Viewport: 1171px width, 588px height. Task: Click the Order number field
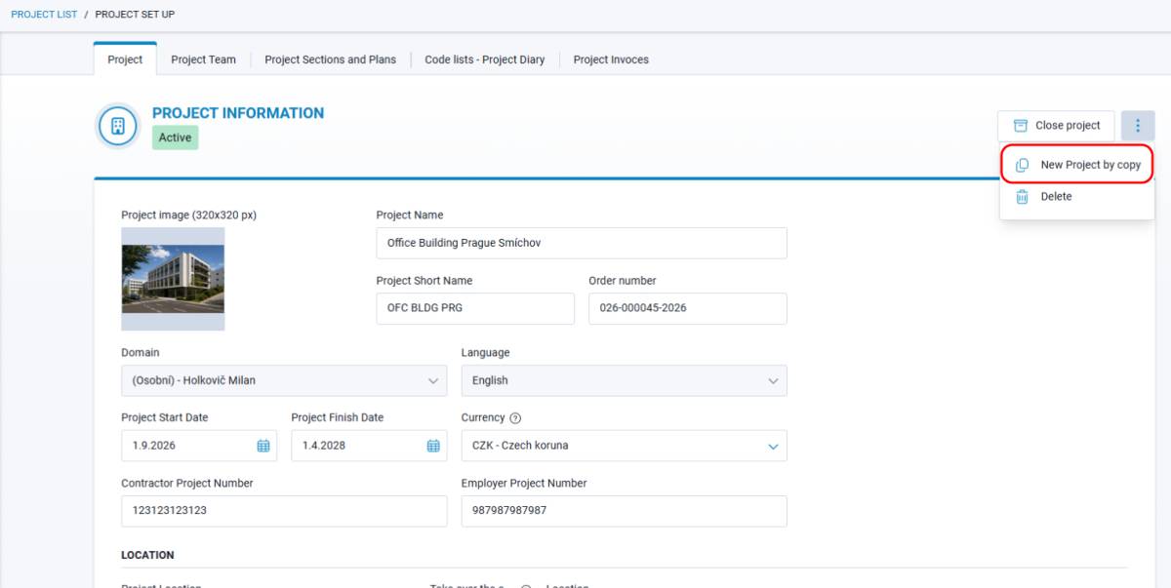pyautogui.click(x=687, y=308)
